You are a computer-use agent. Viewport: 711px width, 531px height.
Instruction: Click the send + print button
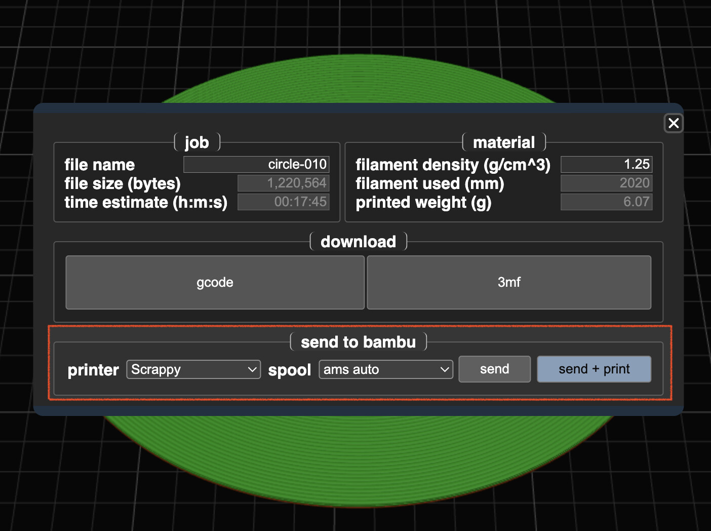594,369
